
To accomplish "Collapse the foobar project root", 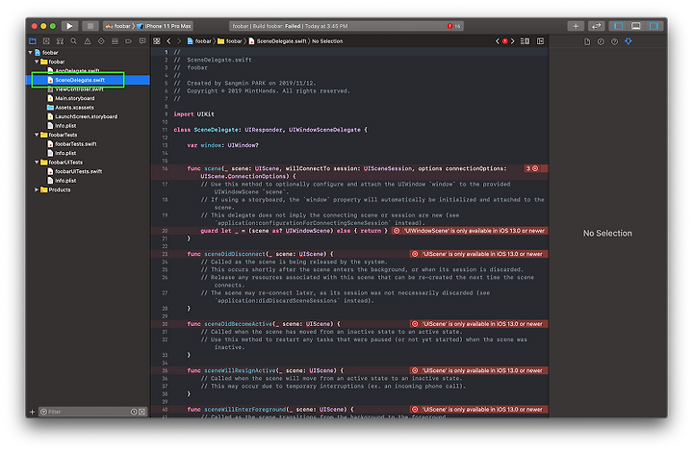I will (x=30, y=53).
